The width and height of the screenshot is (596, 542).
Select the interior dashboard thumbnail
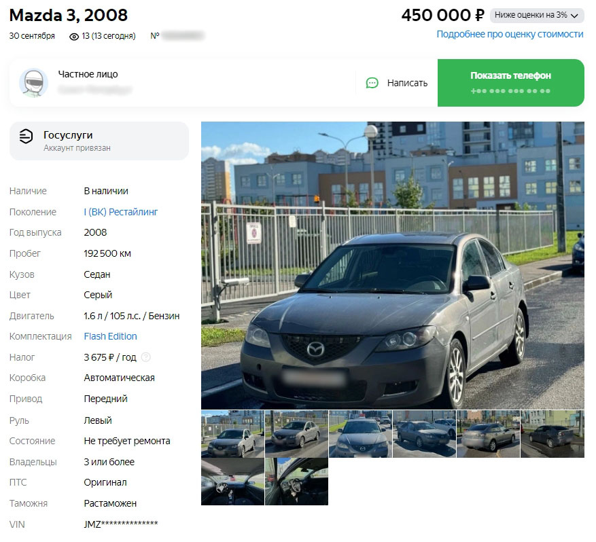[x=232, y=482]
